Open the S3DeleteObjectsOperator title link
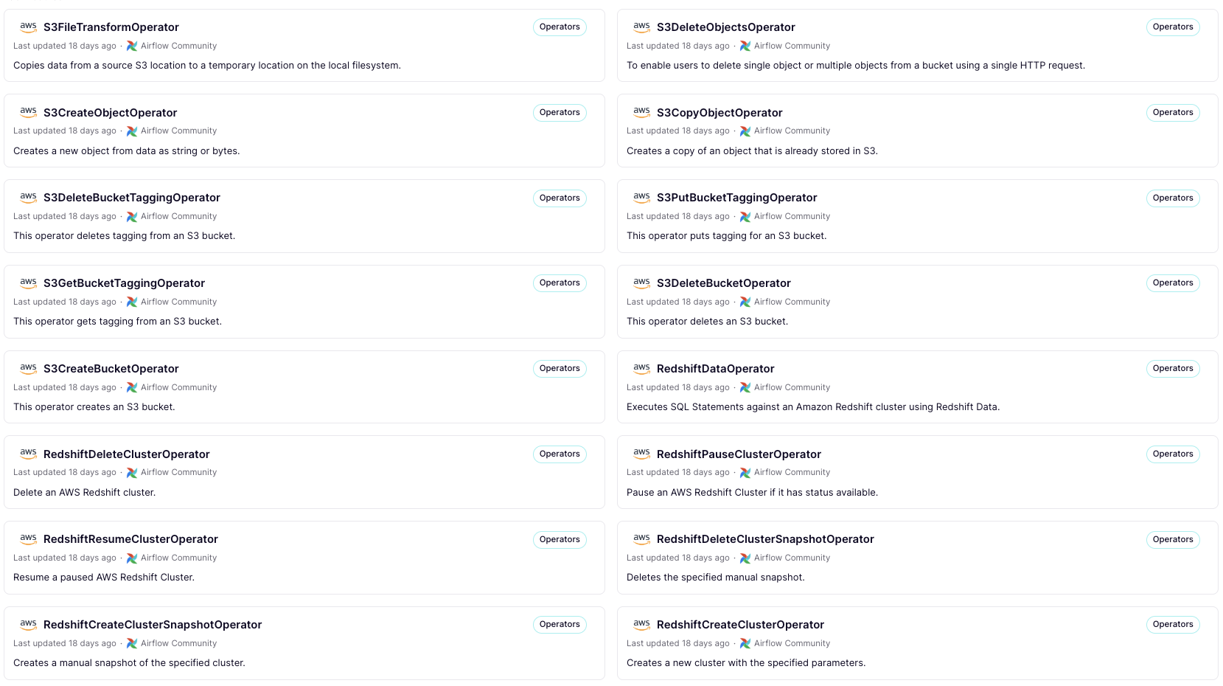The height and width of the screenshot is (686, 1223). point(725,27)
